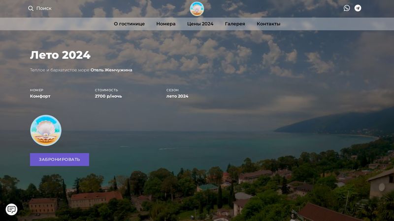Go to the О гостинице menu item

(x=129, y=24)
